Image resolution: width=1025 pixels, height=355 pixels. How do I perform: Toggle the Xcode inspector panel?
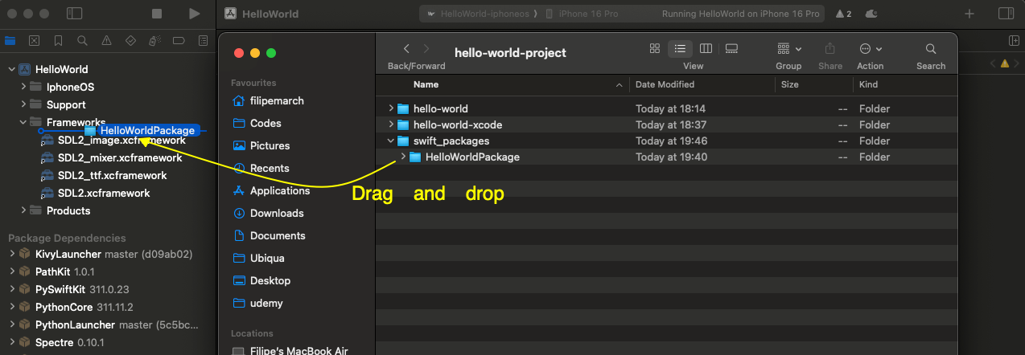1006,14
